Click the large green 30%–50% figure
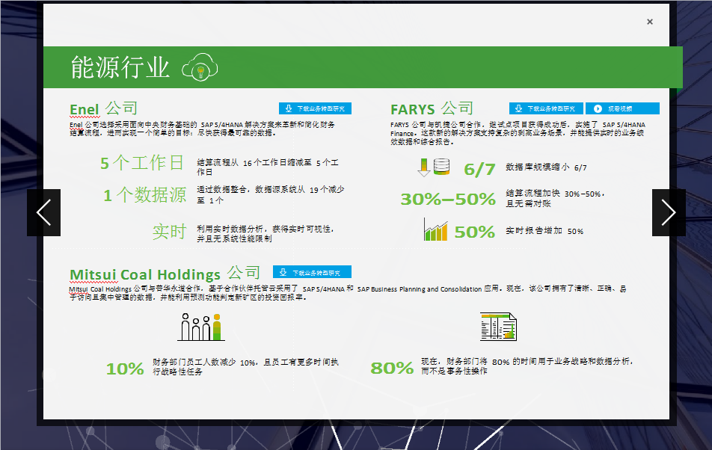 click(x=448, y=199)
